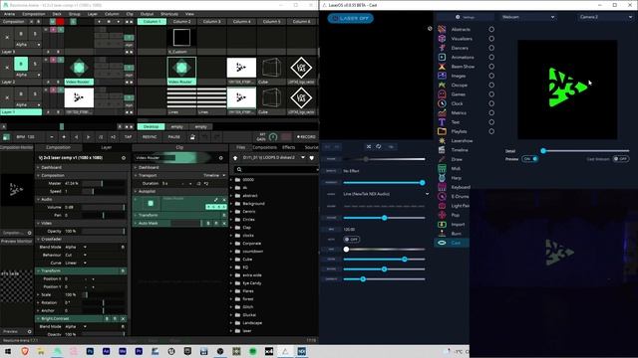This screenshot has width=638, height=358.
Task: Open the Animations app icon in LaserOS
Action: coord(442,58)
